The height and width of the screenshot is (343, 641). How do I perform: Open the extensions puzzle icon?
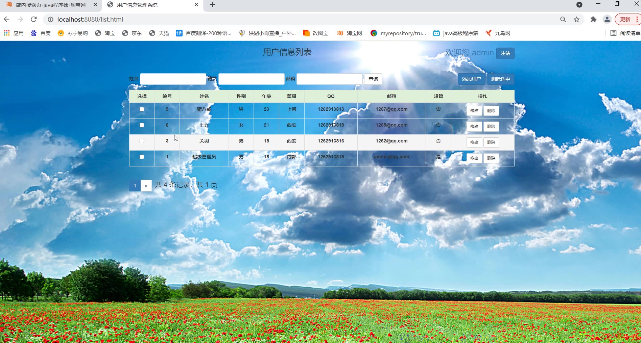point(593,19)
